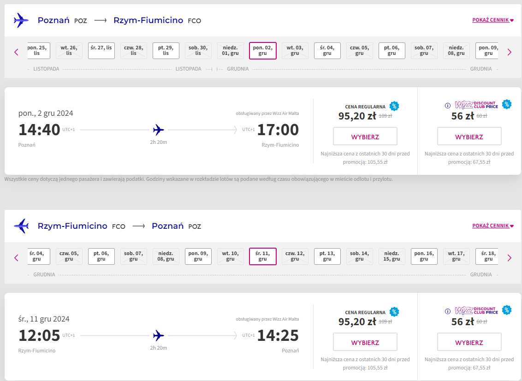Click the percent badge beside the return WIZZ Discount Club price
Image resolution: width=522 pixels, height=381 pixels.
pos(507,310)
